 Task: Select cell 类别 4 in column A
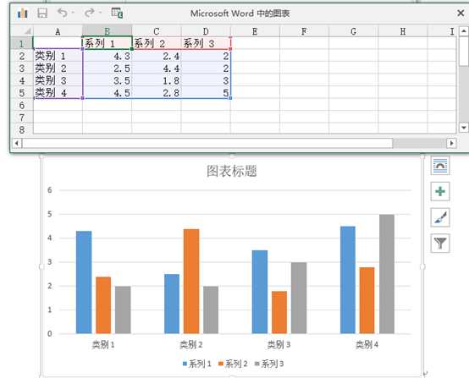[x=58, y=93]
